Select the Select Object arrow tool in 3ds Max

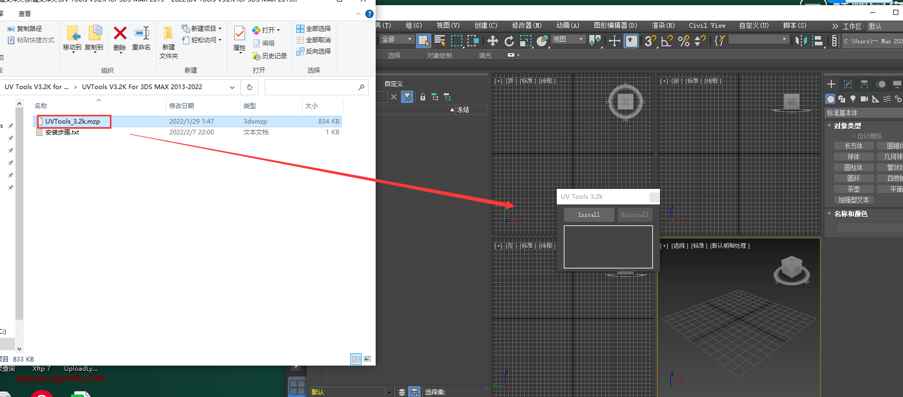424,41
